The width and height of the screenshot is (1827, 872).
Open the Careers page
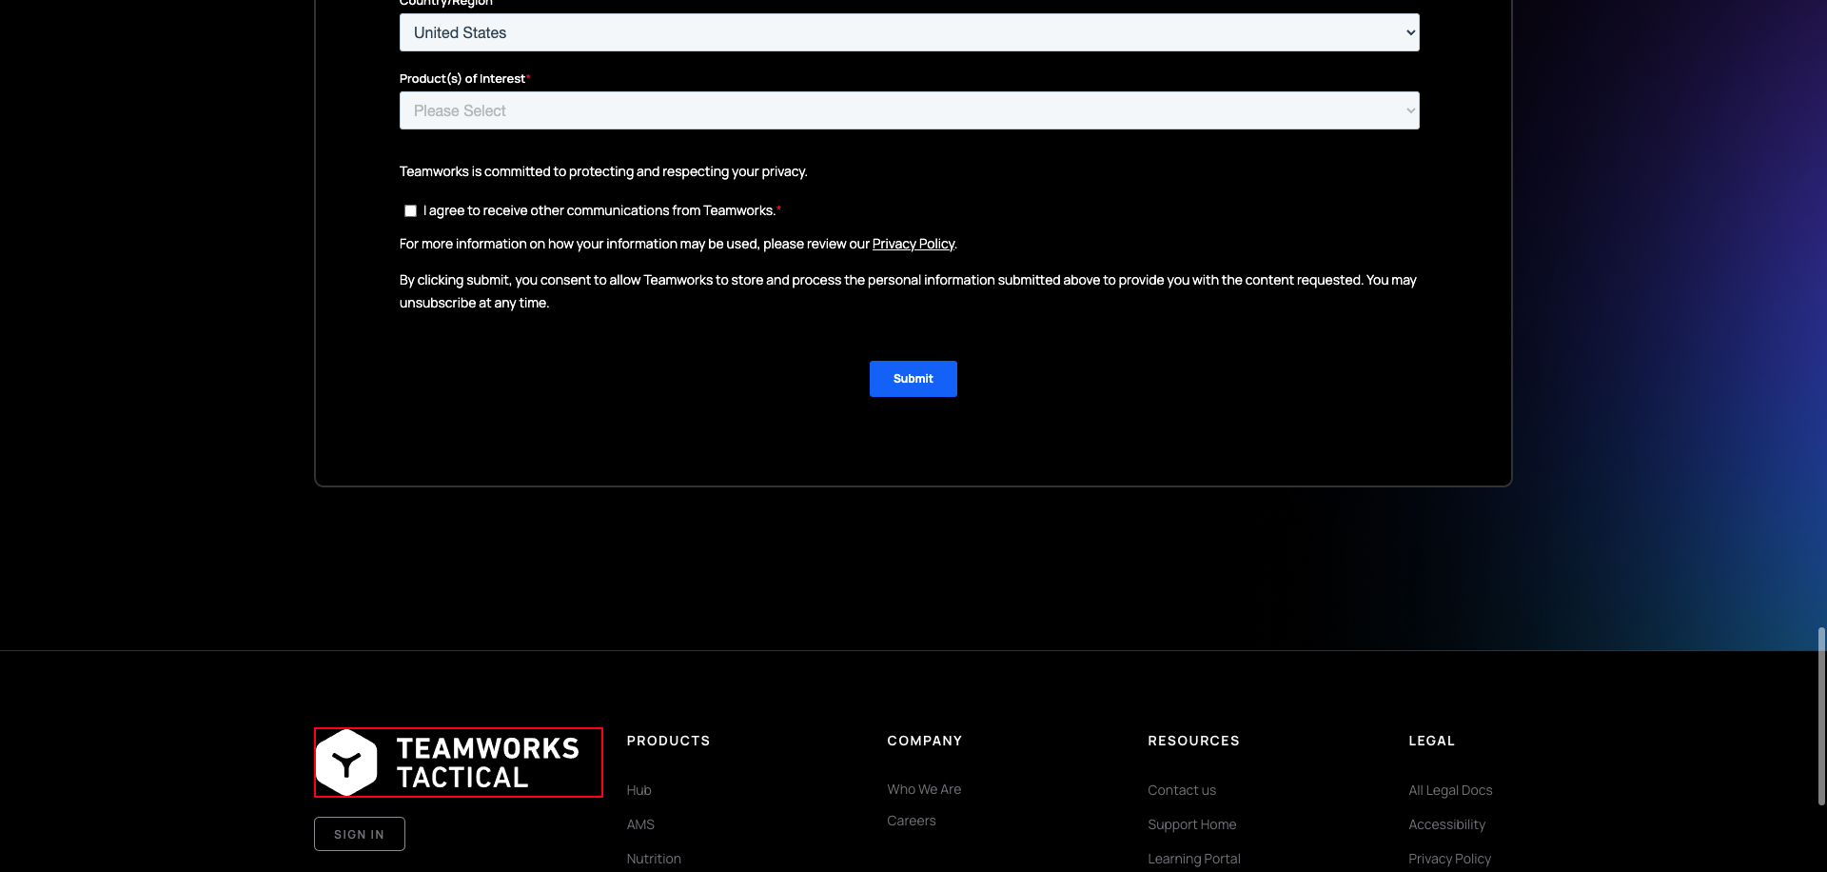click(x=911, y=820)
